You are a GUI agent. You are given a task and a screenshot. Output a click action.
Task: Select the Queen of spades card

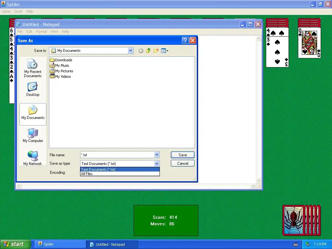point(309,43)
